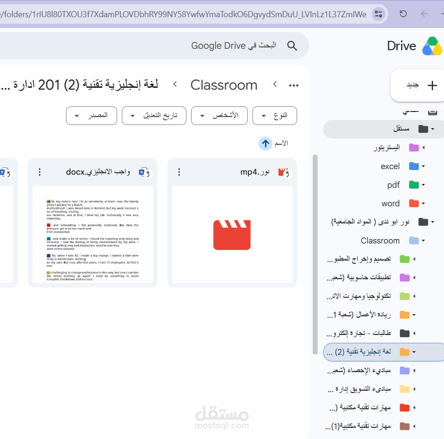This screenshot has width=444, height=439.
Task: Click the blue excel folder icon
Action: coord(414,166)
